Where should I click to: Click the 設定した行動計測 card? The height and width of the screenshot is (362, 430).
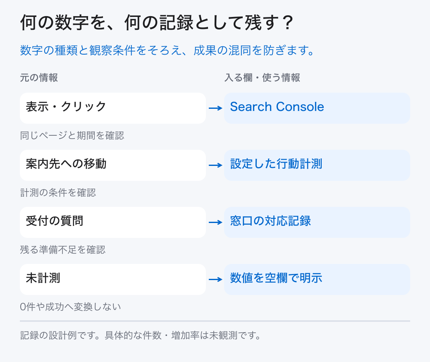point(317,165)
